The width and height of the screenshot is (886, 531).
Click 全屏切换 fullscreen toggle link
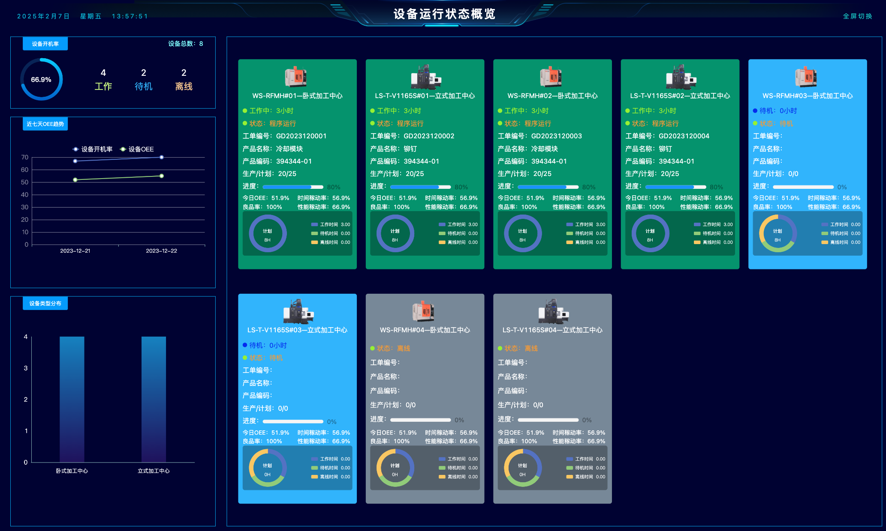857,16
